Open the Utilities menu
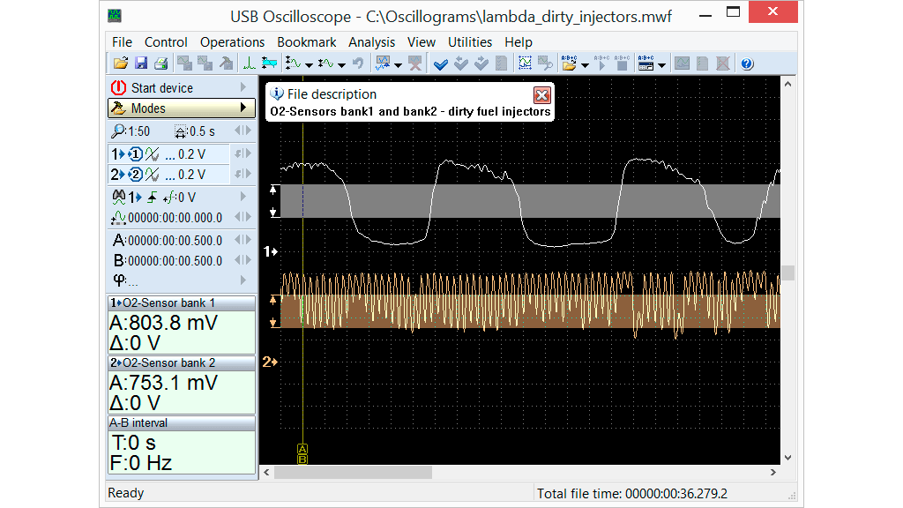The width and height of the screenshot is (903, 508). 470,42
